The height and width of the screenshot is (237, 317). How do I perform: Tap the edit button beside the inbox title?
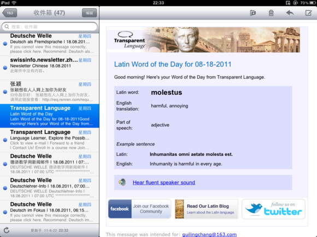[x=89, y=13]
